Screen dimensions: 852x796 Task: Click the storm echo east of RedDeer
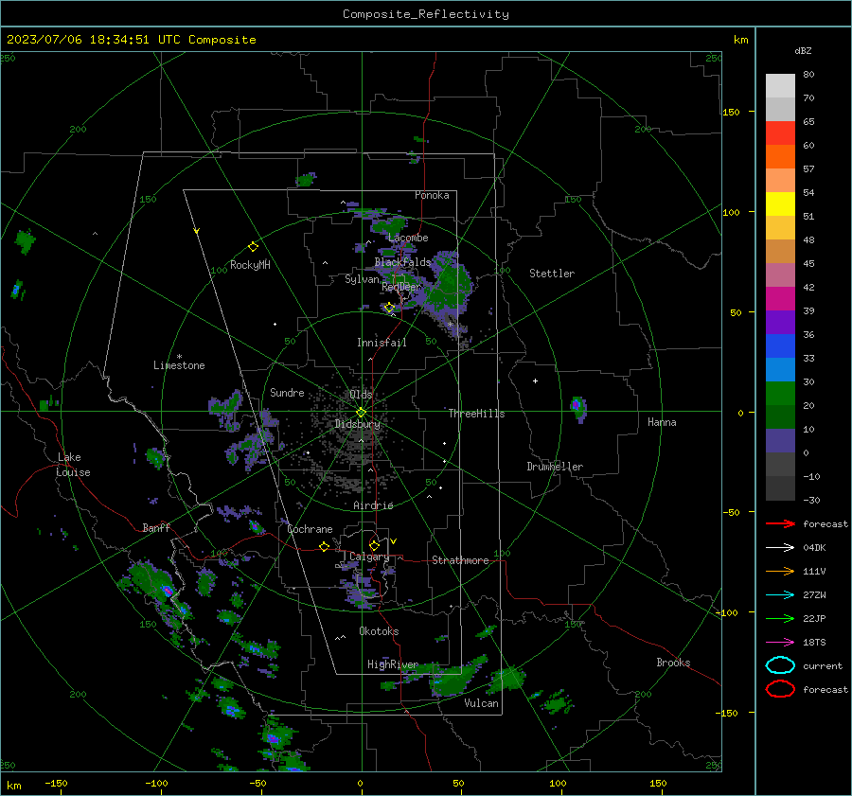(x=446, y=288)
